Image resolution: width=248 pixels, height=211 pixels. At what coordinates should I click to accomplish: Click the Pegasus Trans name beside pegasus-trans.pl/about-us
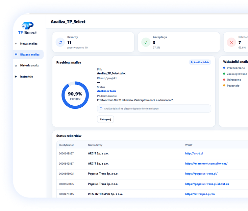[x=103, y=184]
